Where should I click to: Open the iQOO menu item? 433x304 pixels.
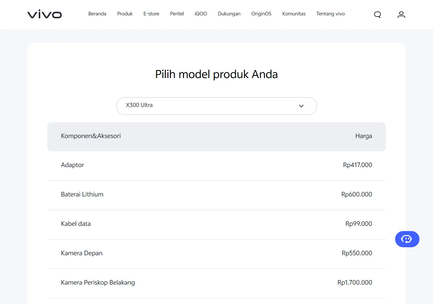pos(201,14)
